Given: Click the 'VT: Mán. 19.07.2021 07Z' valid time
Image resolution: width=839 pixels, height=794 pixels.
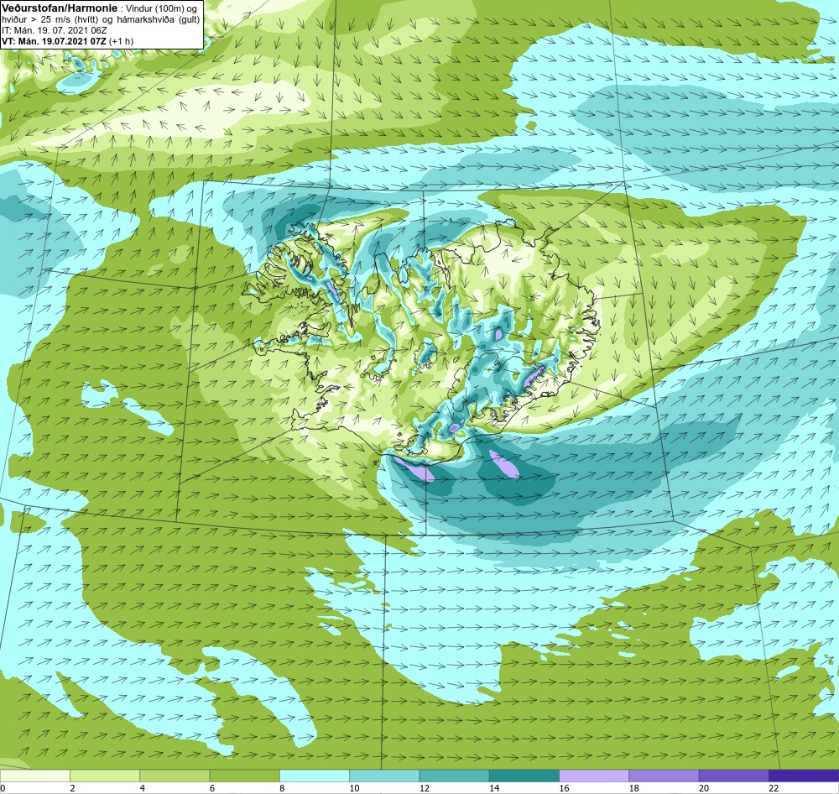Looking at the screenshot, I should click(54, 41).
